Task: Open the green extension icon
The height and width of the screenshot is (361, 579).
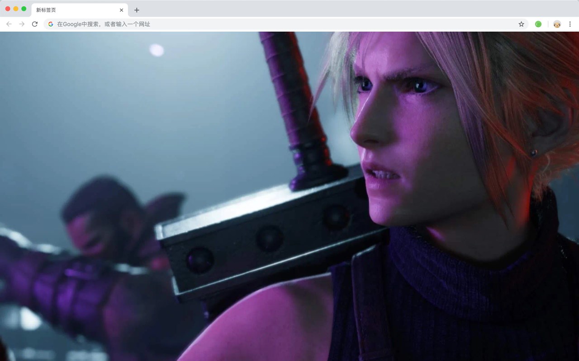Action: coord(538,24)
